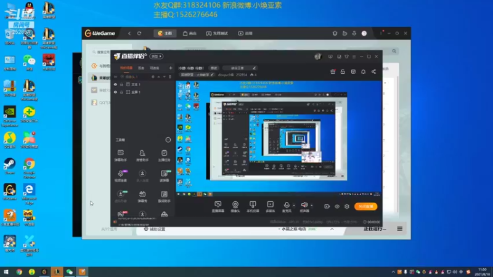Add the 摄像头 camera source
The image size is (493, 277).
pos(235,207)
